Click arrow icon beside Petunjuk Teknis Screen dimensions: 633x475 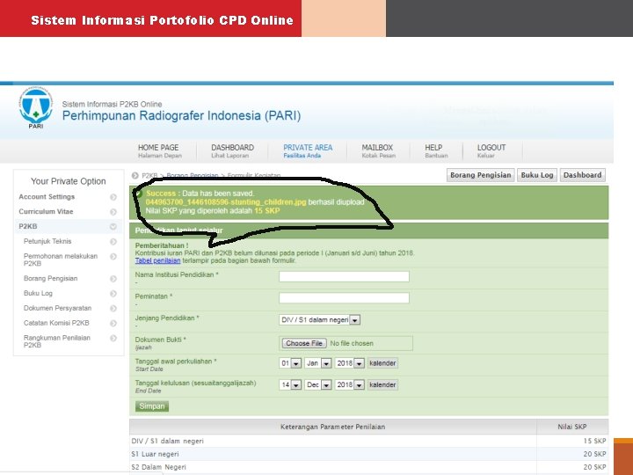pyautogui.click(x=113, y=242)
